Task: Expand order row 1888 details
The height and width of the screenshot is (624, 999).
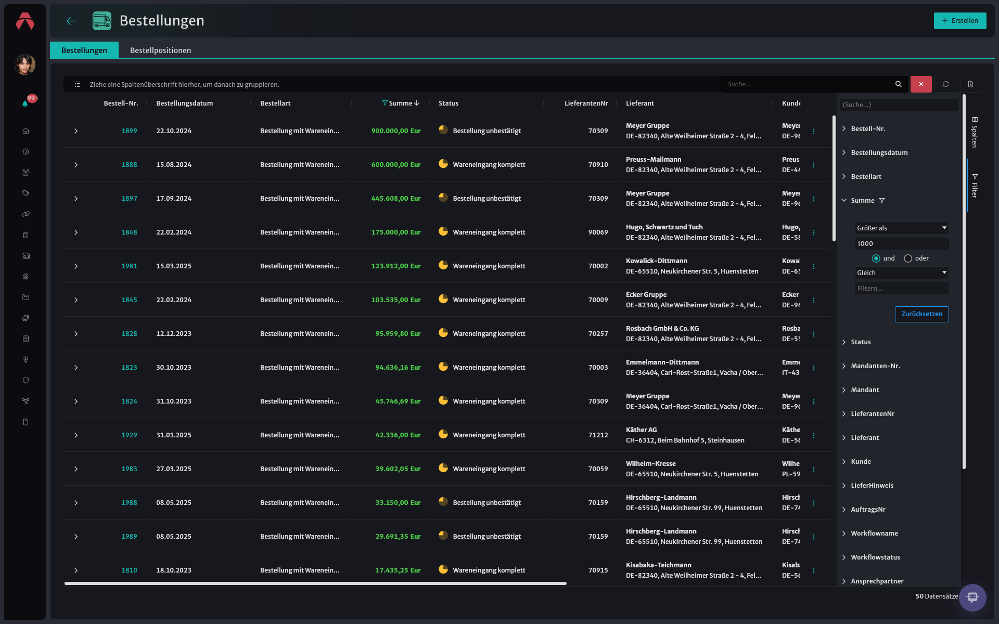Action: coord(76,165)
